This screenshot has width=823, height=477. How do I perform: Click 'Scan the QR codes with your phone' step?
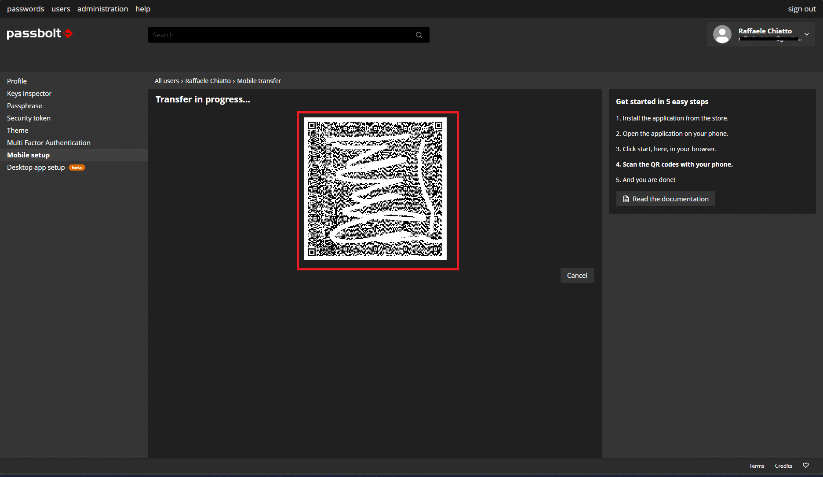click(674, 164)
